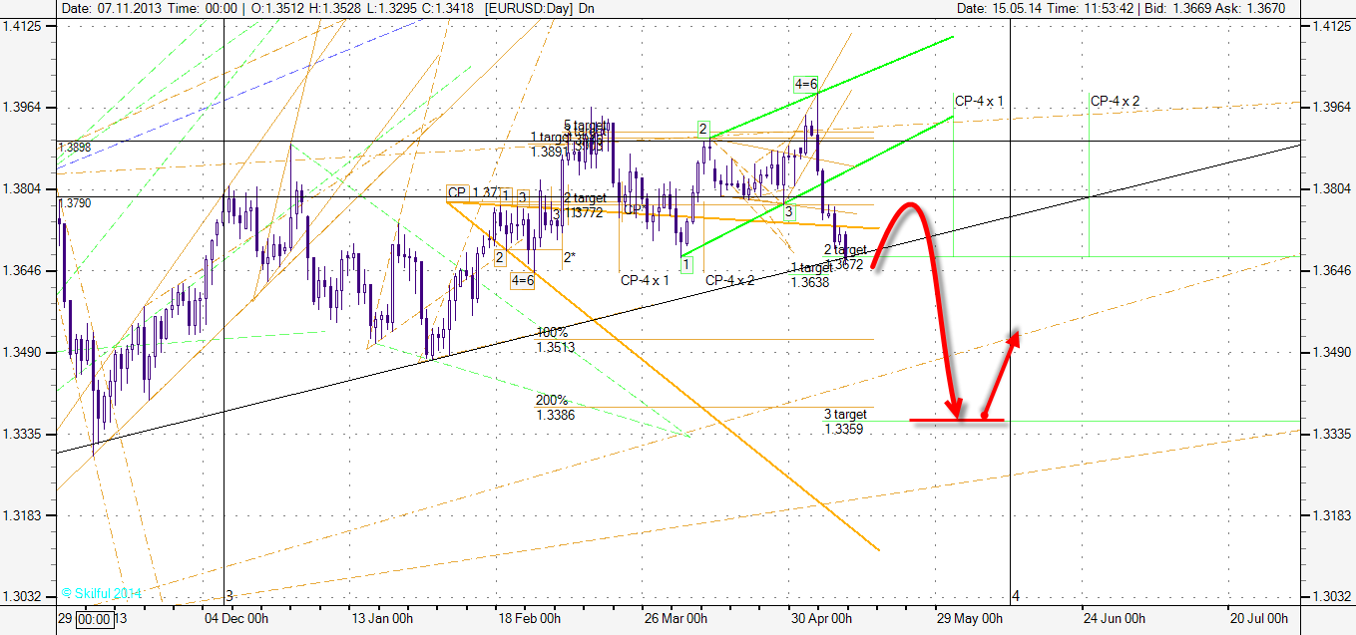Click the 24 Jun 00h date marker
The width and height of the screenshot is (1356, 635).
click(1115, 619)
